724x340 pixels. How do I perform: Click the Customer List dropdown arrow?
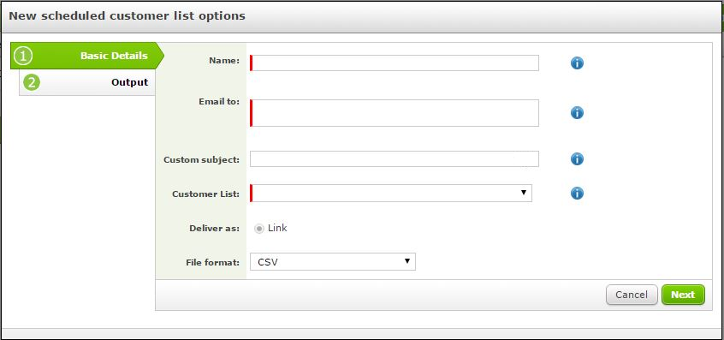coord(524,192)
